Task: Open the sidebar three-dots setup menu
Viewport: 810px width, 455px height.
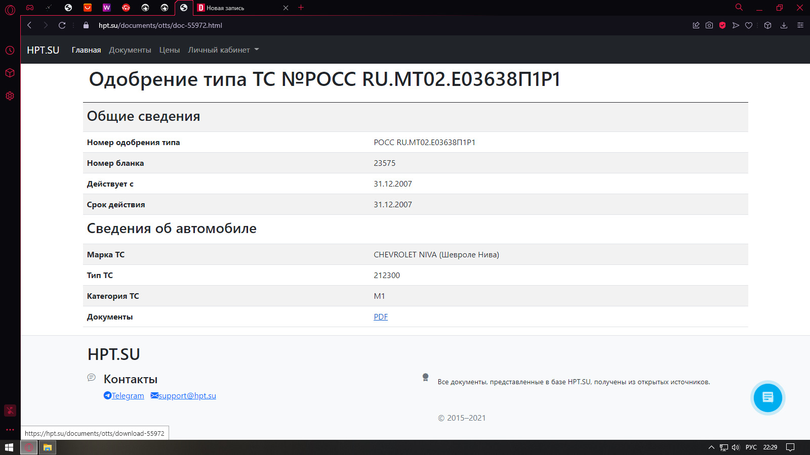Action: [x=10, y=430]
